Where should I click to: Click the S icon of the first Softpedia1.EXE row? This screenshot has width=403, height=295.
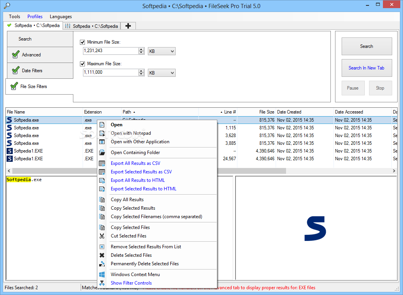[x=10, y=151]
